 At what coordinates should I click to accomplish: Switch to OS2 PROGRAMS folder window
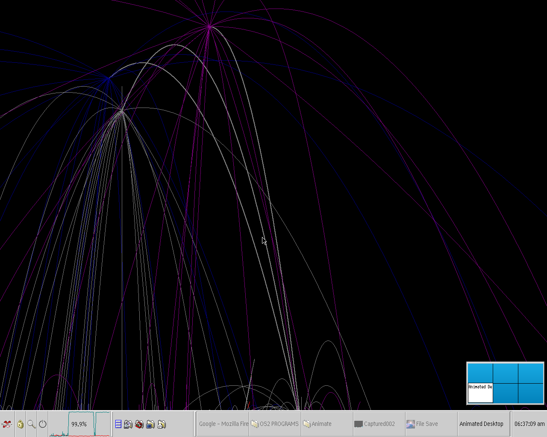(275, 424)
